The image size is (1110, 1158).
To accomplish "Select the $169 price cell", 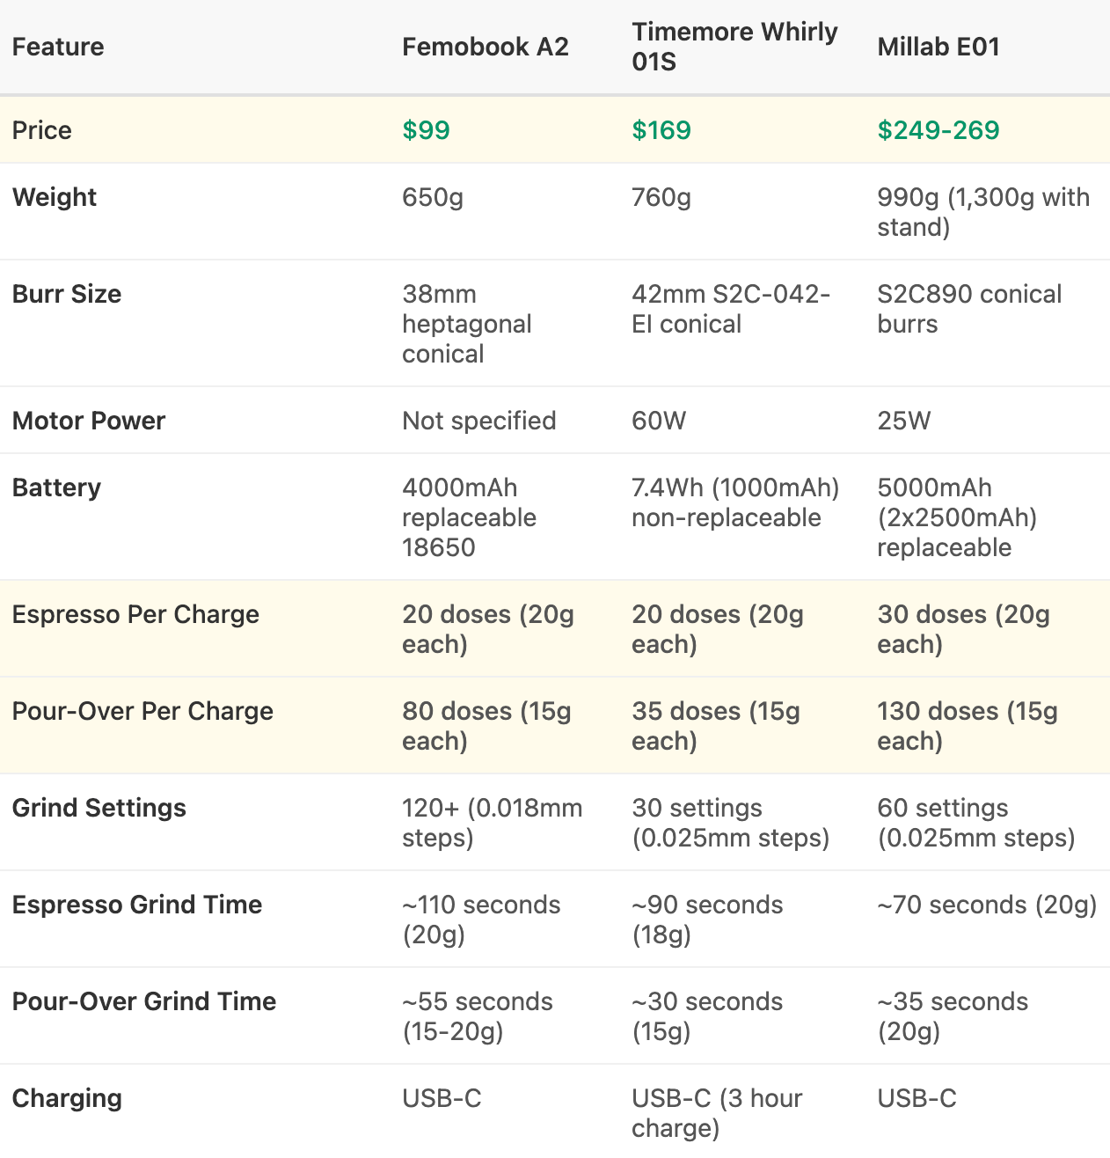I will tap(661, 130).
